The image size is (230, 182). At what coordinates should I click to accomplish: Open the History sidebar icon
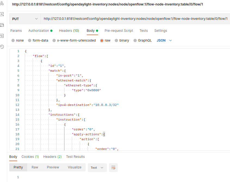tap(2, 47)
